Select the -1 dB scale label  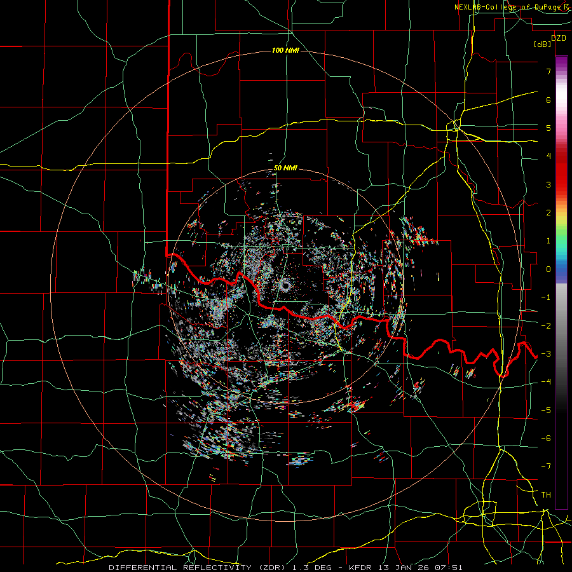coord(546,297)
